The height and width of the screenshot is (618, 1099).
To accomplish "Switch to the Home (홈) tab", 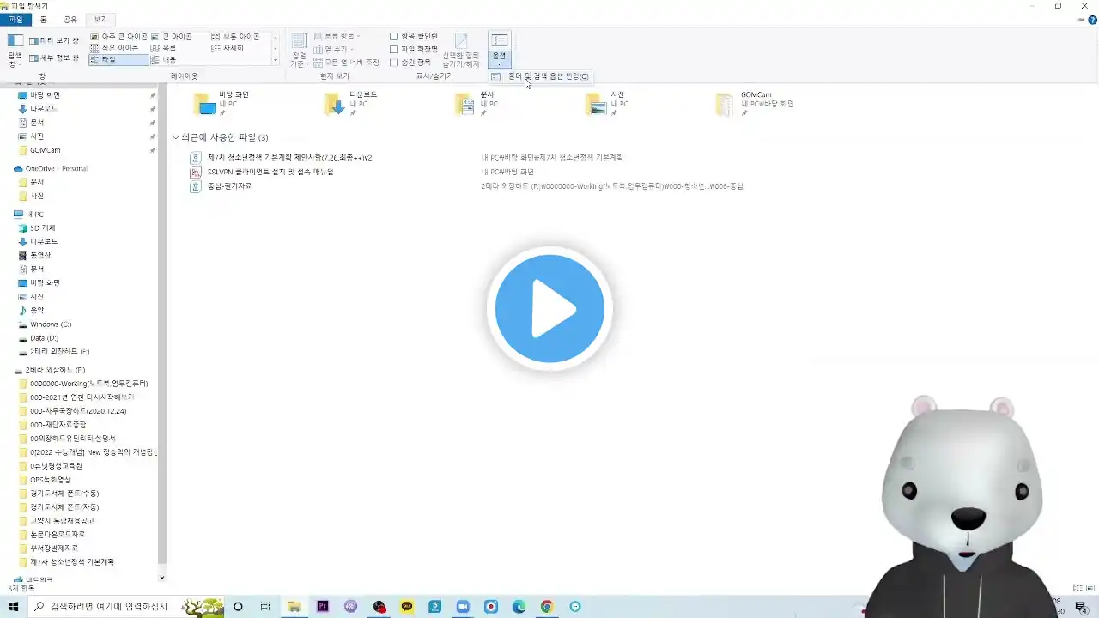I will 44,19.
